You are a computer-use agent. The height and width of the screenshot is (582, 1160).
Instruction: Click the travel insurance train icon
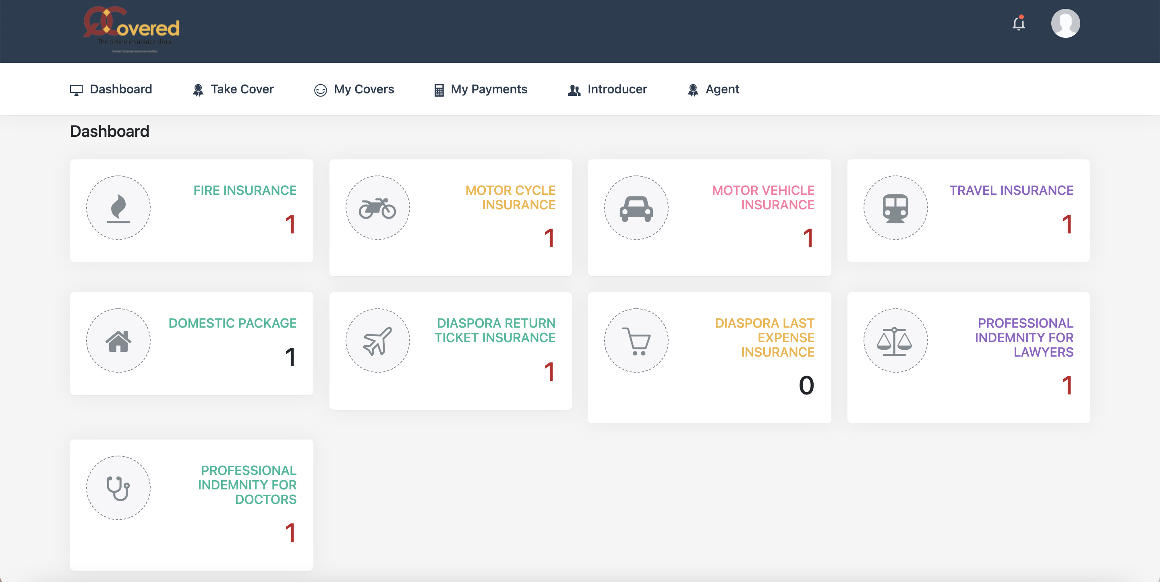coord(895,208)
